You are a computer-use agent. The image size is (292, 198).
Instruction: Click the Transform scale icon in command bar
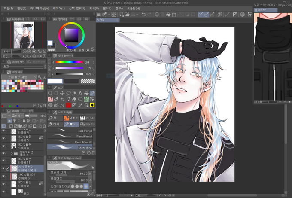pos(174,14)
